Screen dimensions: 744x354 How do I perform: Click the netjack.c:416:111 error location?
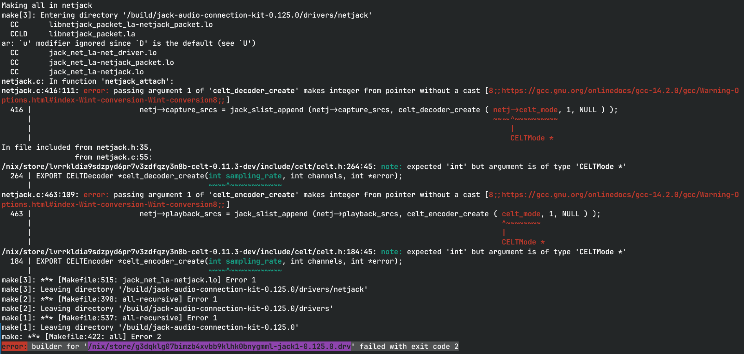40,91
